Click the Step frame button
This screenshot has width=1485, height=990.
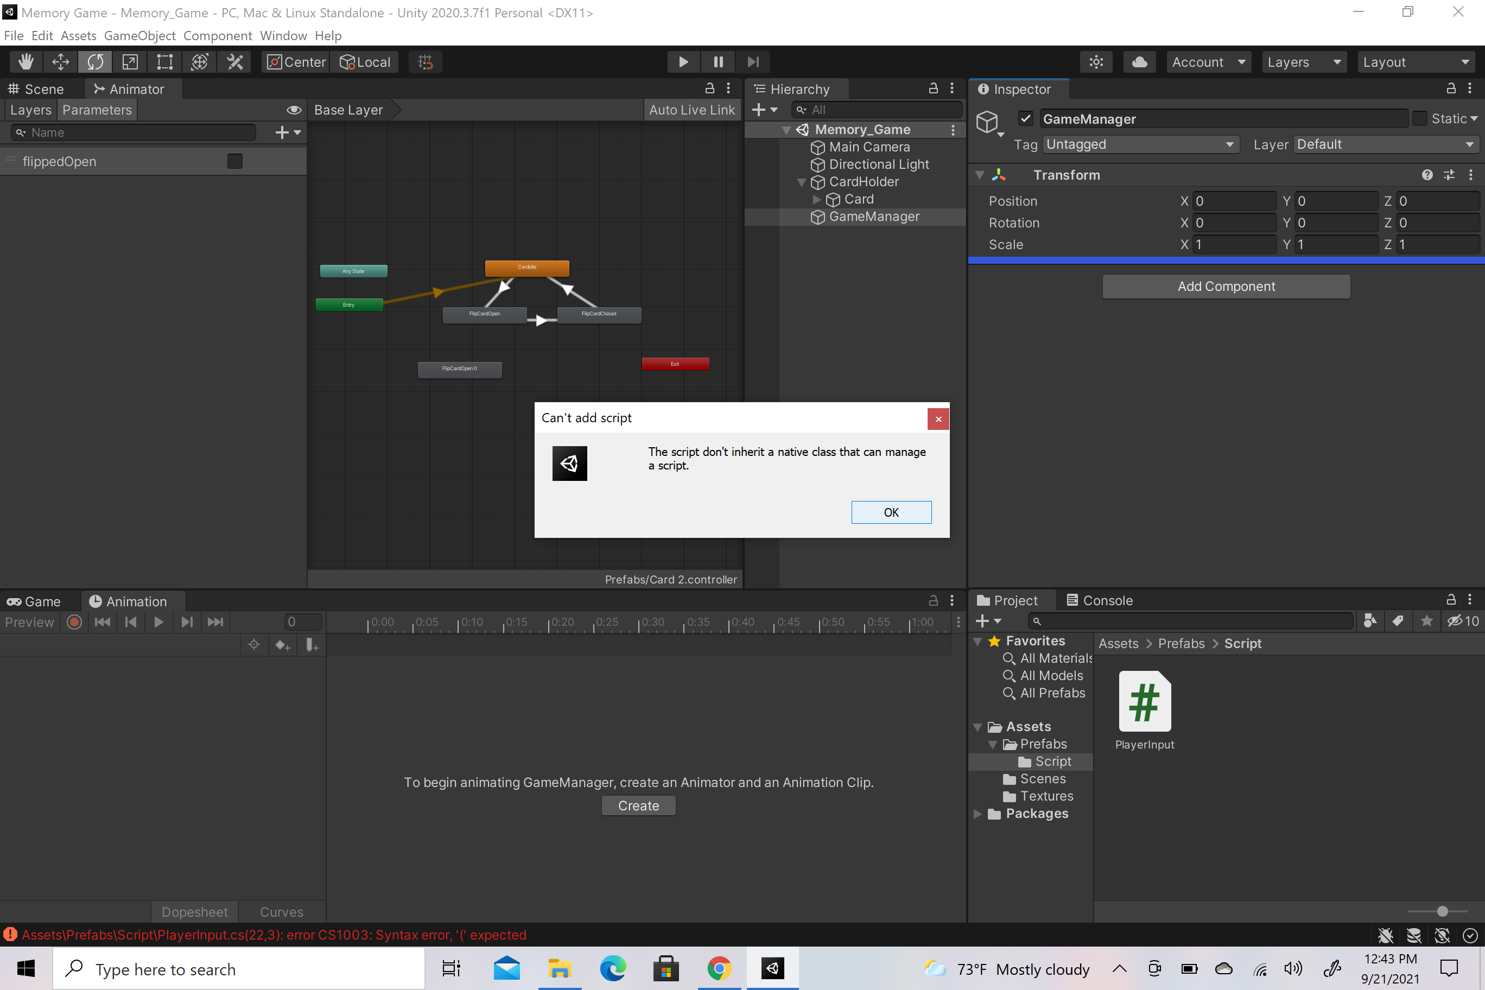coord(753,62)
